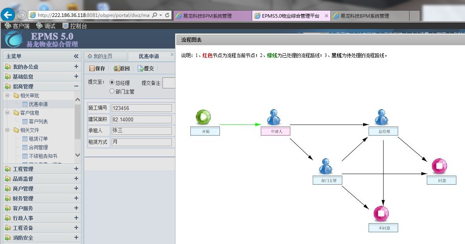Click the 优惠申请 tree document icon
465x244 pixels.
(x=25, y=104)
